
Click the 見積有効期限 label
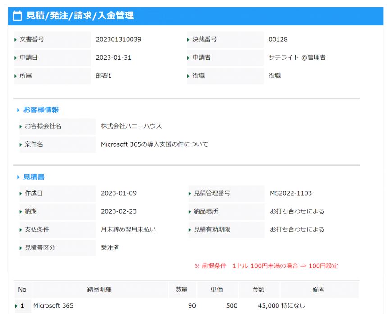(212, 229)
